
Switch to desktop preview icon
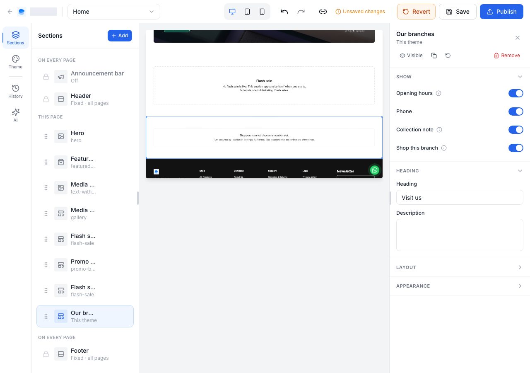pyautogui.click(x=232, y=12)
